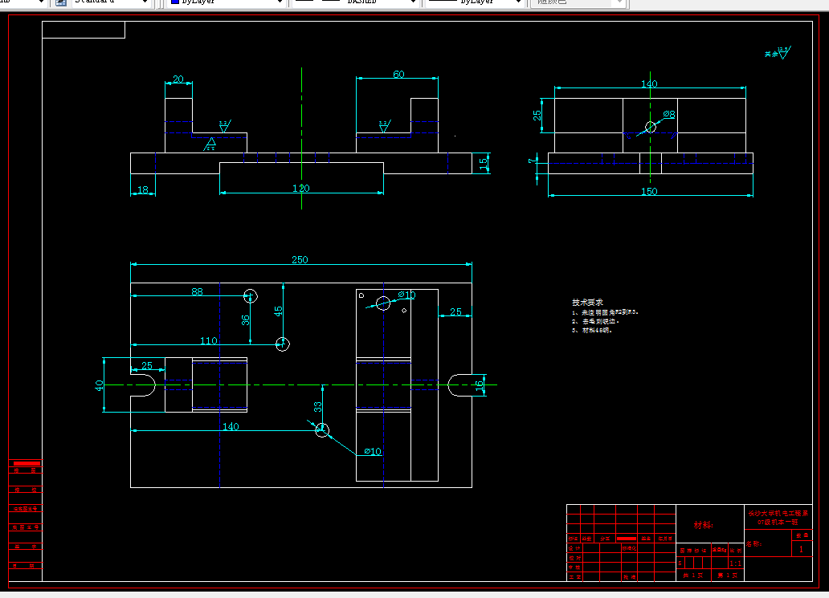The image size is (829, 598).
Task: Select the 140 dimension above the side view
Action: pos(649,83)
